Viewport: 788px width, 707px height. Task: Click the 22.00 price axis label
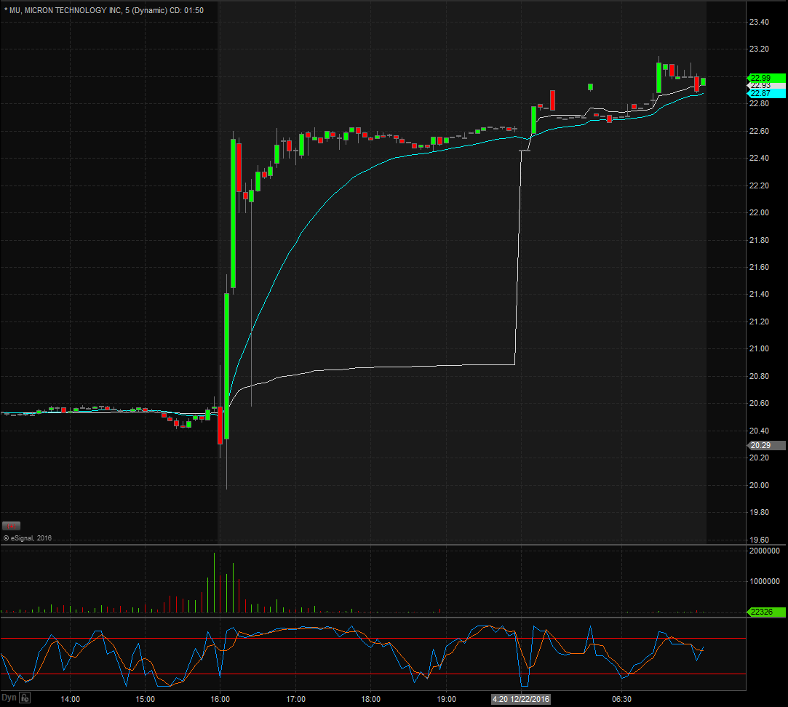click(x=759, y=212)
